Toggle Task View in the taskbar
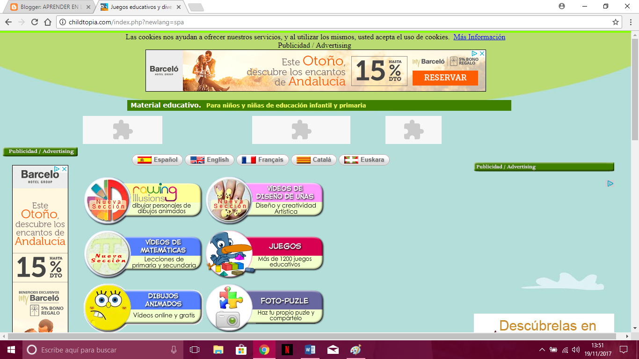The image size is (639, 359). point(195,349)
